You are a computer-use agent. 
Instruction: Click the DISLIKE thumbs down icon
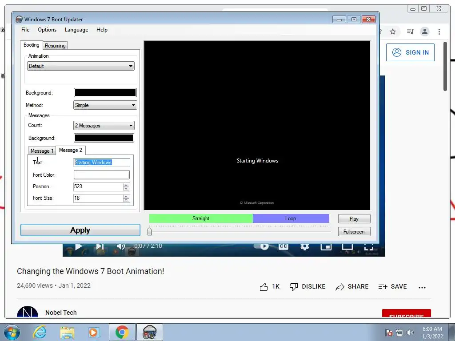294,287
